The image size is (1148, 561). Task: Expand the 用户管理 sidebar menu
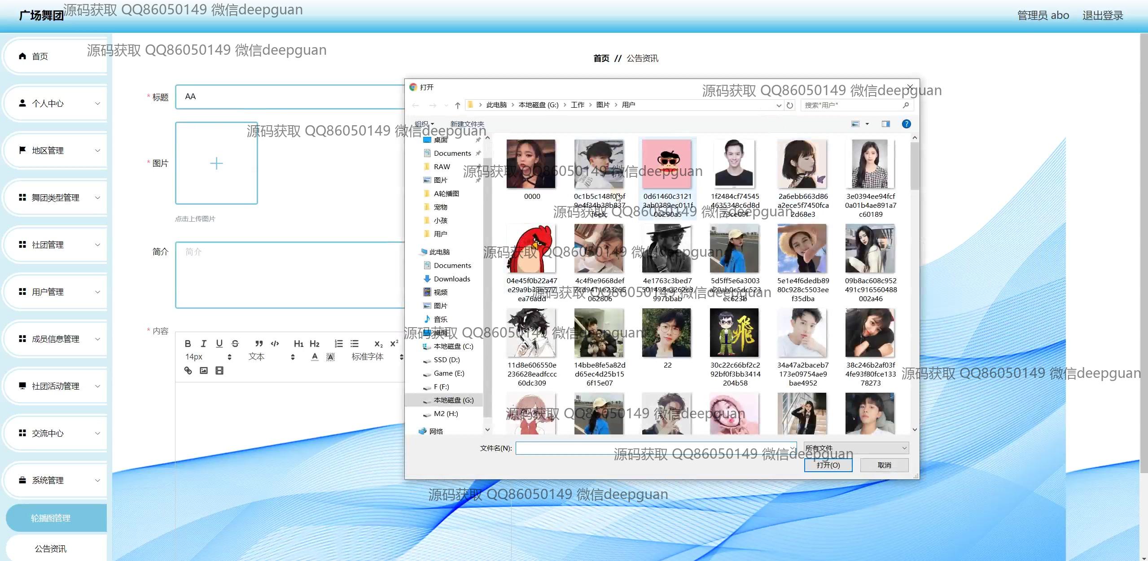57,292
